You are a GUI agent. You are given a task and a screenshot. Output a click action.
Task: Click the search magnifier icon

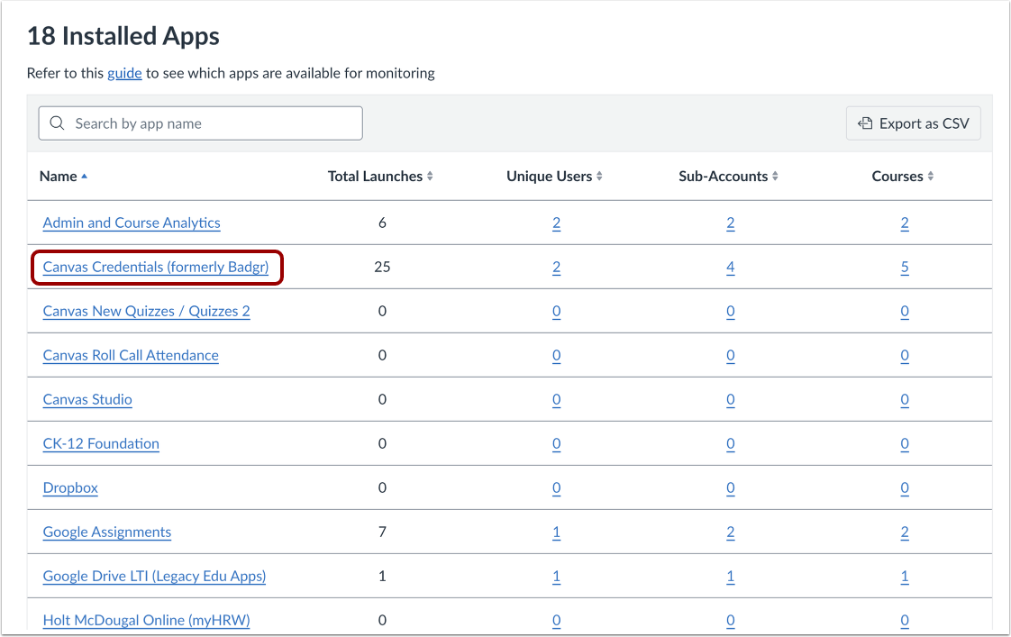57,123
